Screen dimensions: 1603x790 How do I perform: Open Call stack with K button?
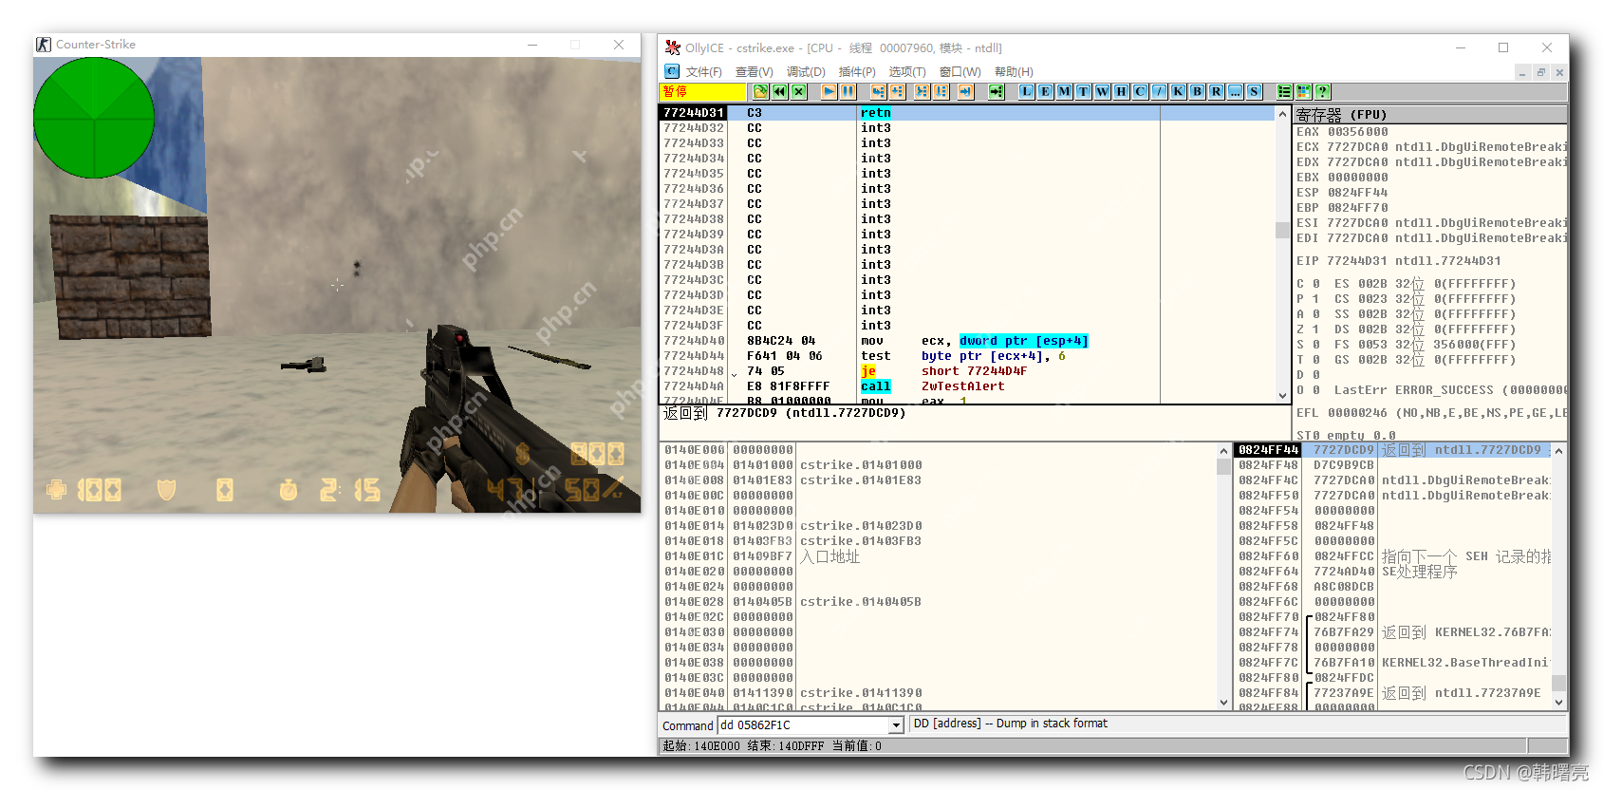1179,91
